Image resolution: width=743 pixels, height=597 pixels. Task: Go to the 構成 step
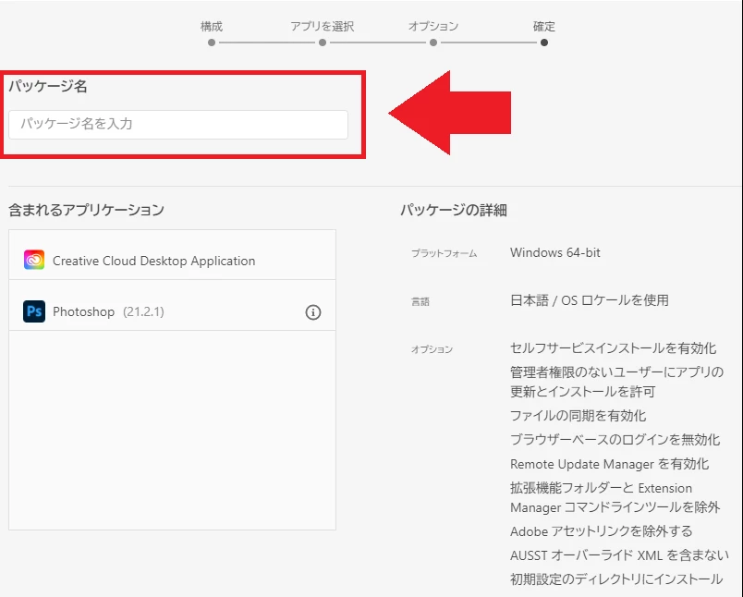pos(212,43)
